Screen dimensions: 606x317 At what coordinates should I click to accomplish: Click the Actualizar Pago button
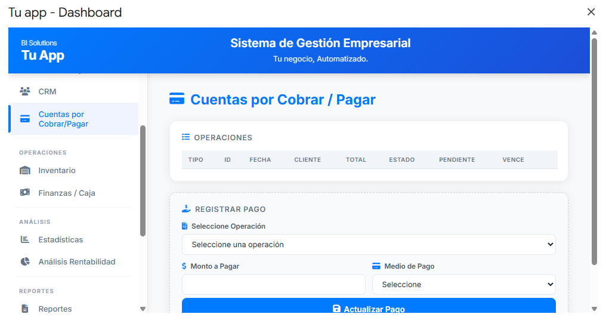pyautogui.click(x=369, y=306)
